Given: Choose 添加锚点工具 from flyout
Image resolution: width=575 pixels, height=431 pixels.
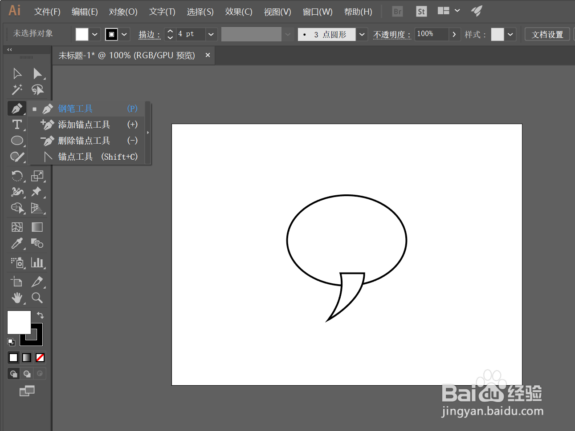Looking at the screenshot, I should pos(87,125).
